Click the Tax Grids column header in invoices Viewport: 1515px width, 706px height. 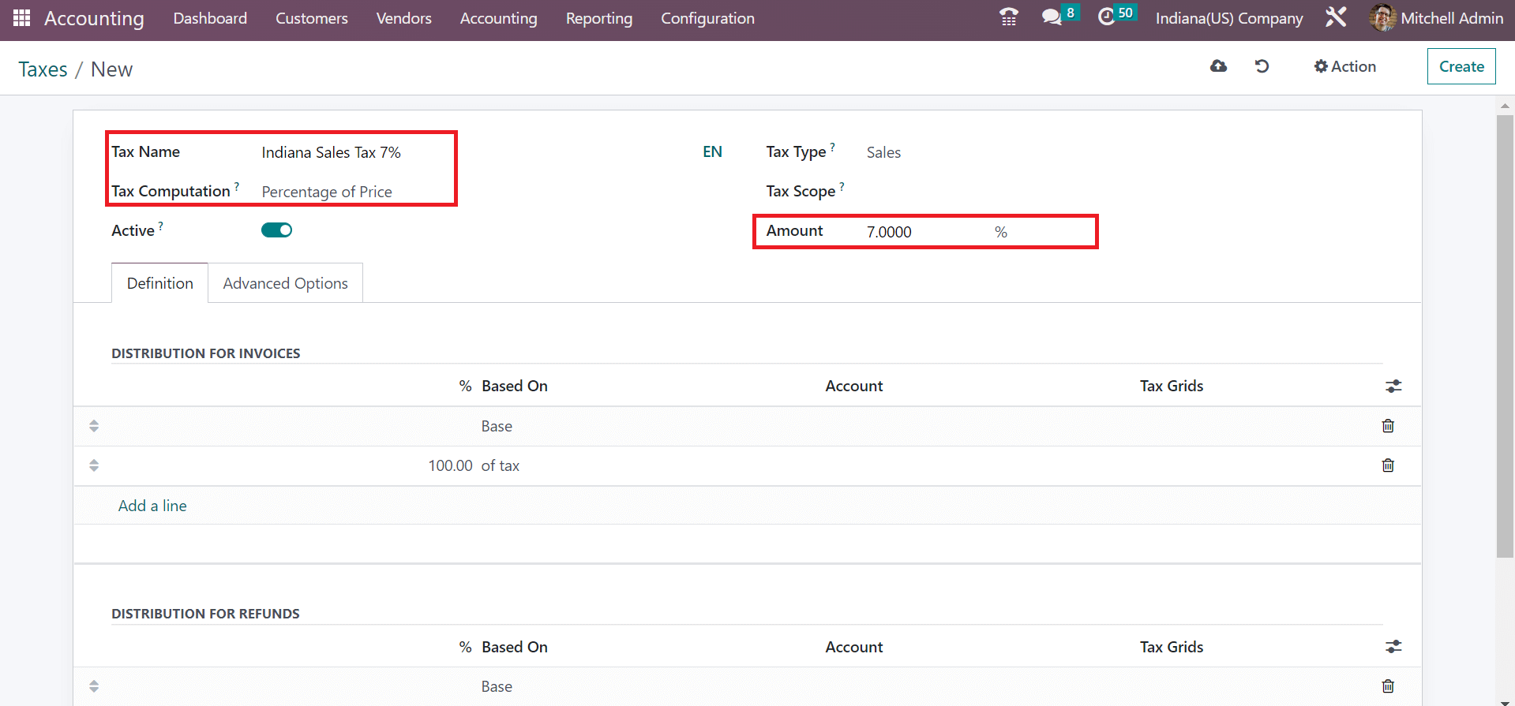tap(1171, 386)
